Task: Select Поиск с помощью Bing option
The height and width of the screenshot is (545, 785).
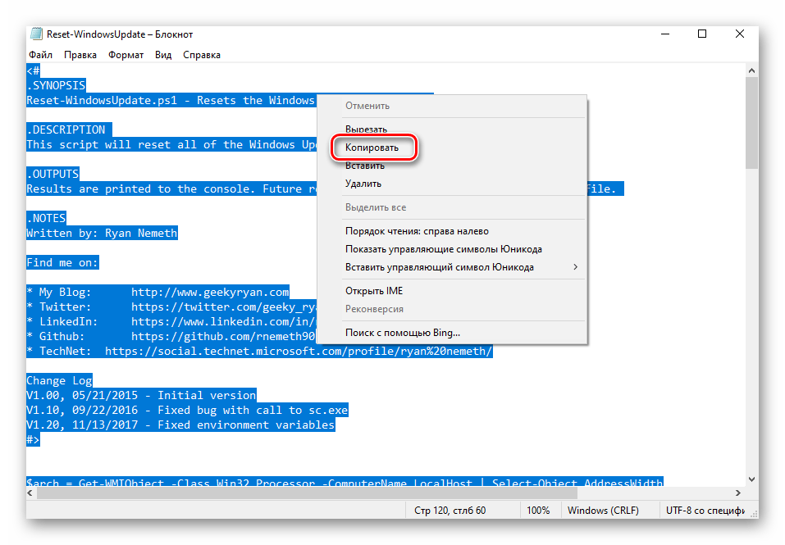Action: [x=402, y=333]
